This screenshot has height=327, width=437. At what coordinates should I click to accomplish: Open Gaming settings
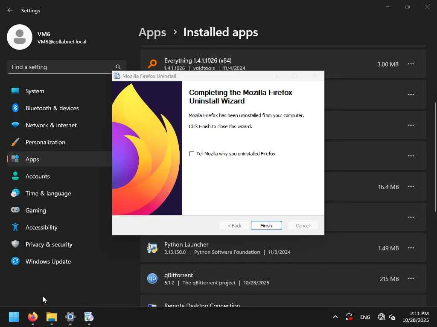click(60, 210)
